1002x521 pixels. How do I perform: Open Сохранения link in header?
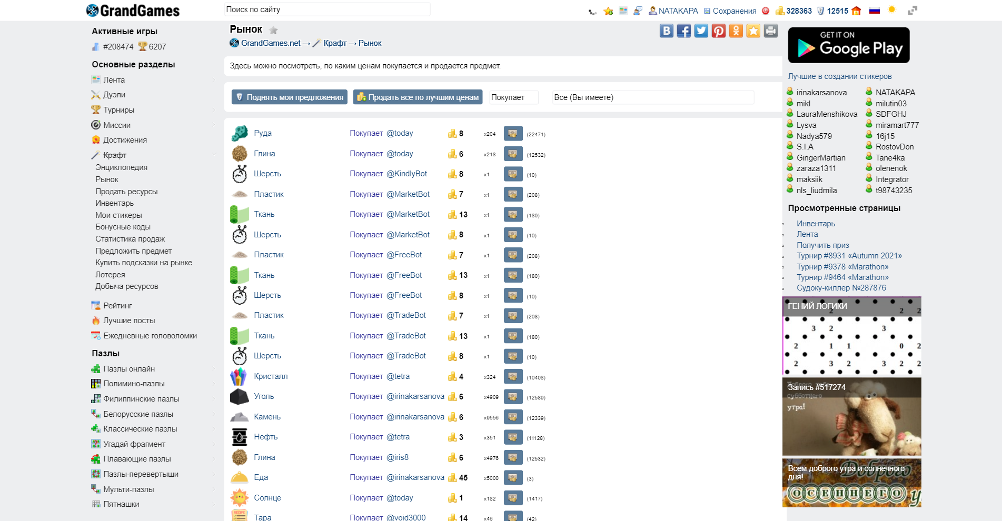coord(734,11)
